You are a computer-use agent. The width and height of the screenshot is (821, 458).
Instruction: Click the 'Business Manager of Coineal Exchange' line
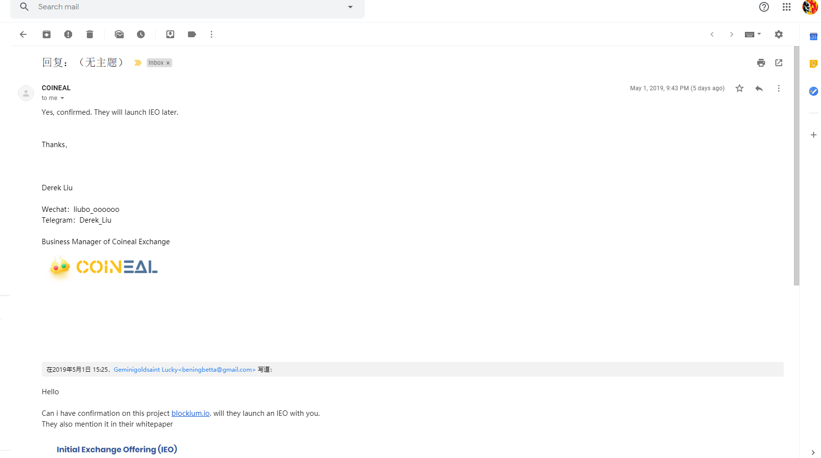[106, 242]
